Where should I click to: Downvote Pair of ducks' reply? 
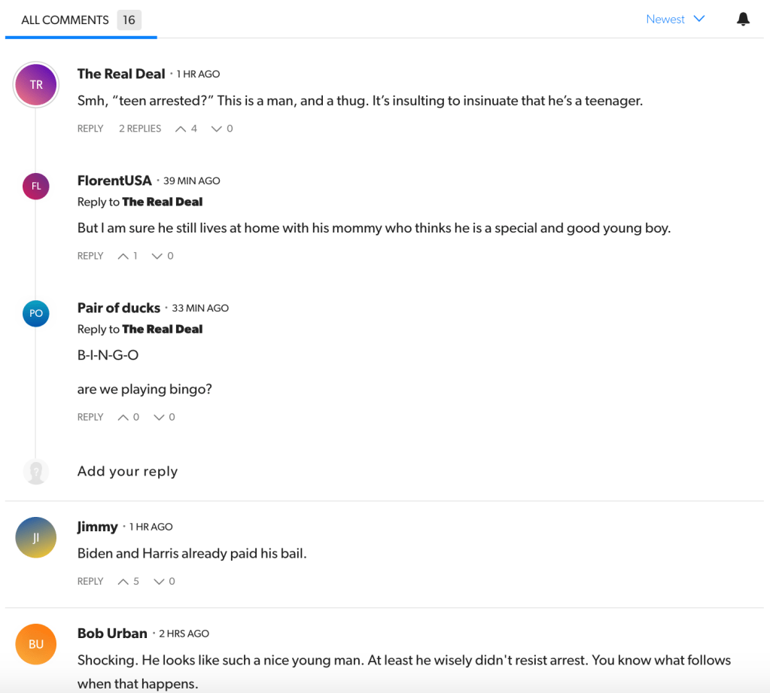159,418
